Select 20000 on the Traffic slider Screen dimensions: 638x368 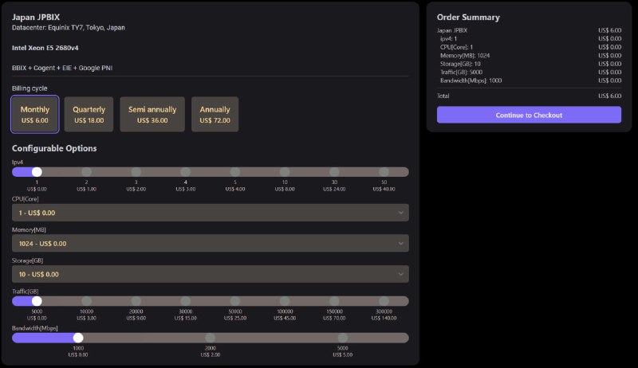(136, 301)
